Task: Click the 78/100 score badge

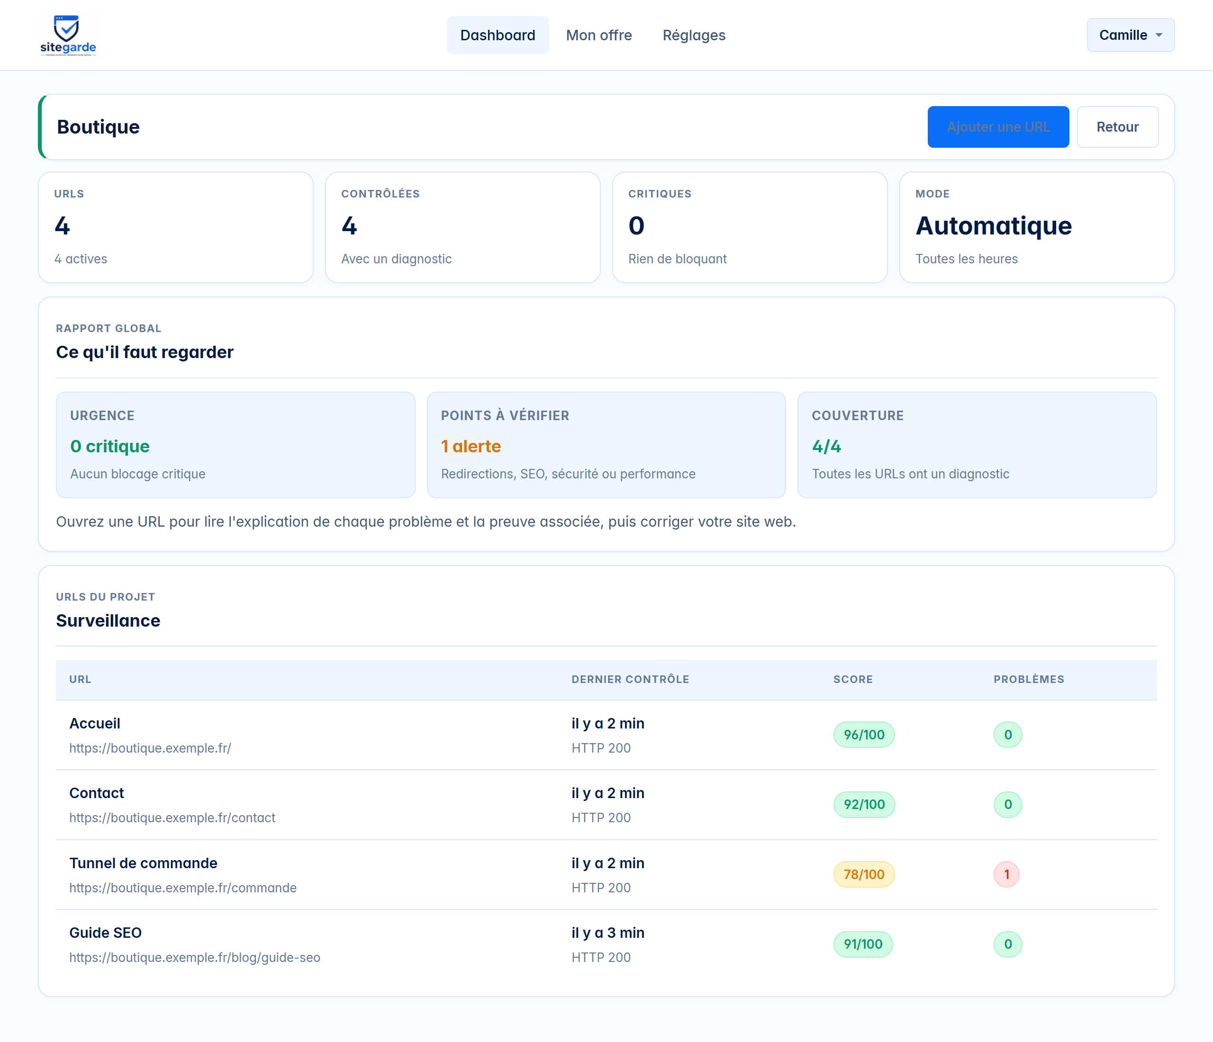Action: (863, 874)
